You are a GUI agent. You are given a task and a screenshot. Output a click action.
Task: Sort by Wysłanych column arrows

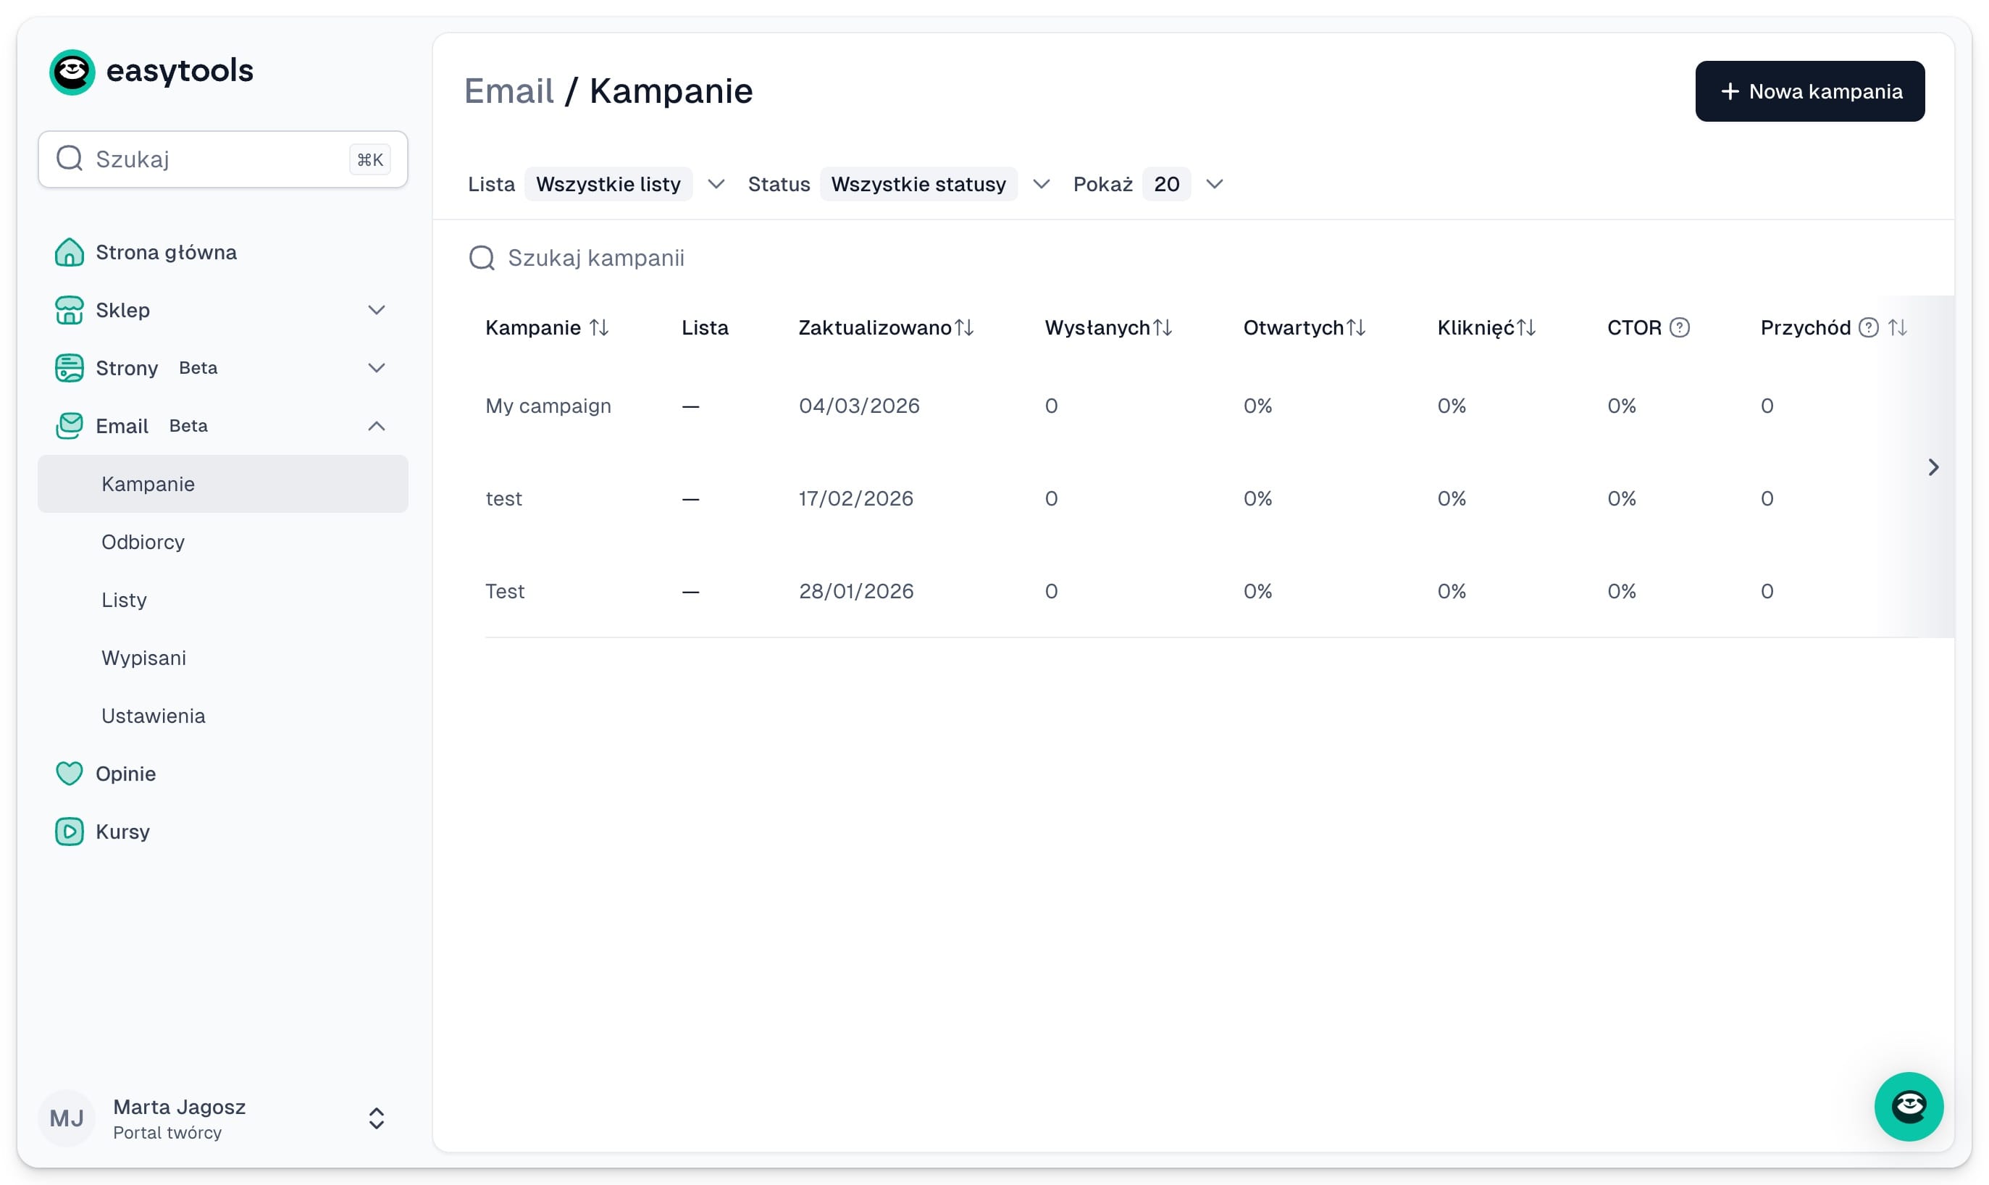pyautogui.click(x=1163, y=327)
